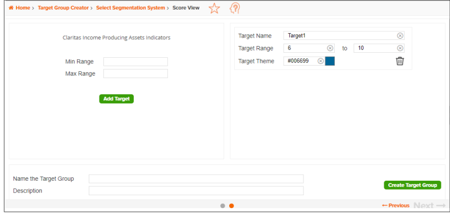Click the favorite star icon
The width and height of the screenshot is (450, 216).
point(214,8)
